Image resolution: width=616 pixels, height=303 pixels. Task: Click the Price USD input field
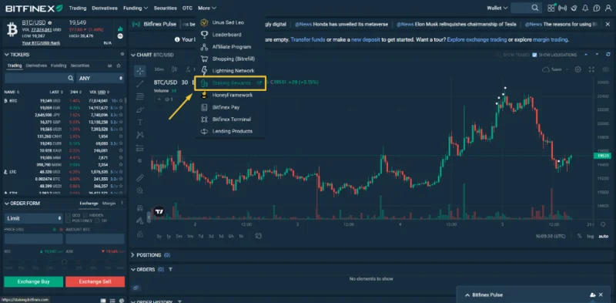click(33, 239)
